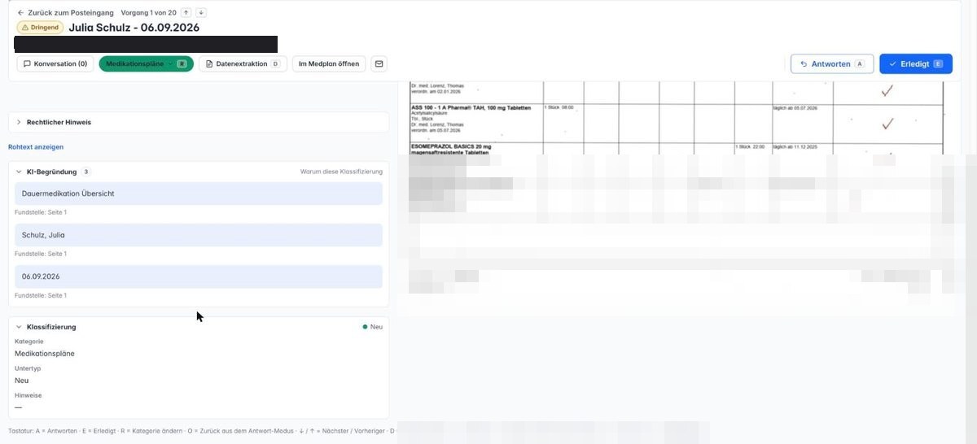Go back via Zurück zum Posteingang
Image resolution: width=977 pixels, height=444 pixels.
[x=65, y=13]
